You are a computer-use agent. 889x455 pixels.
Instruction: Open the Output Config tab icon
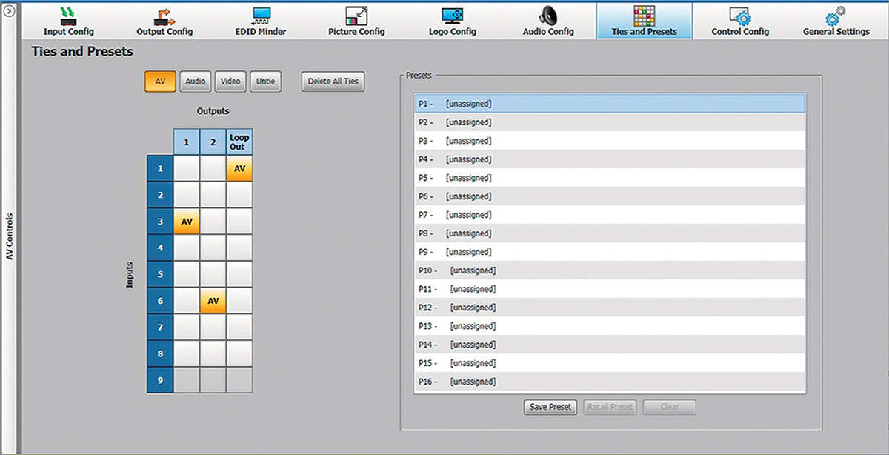[164, 15]
